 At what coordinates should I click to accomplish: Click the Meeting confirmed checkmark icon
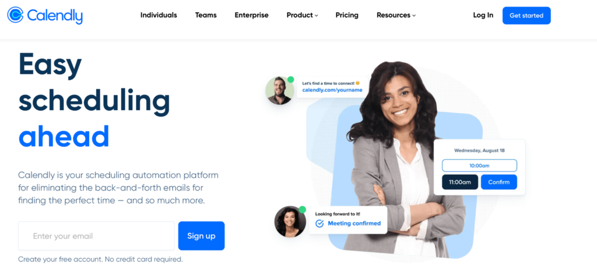(x=319, y=224)
